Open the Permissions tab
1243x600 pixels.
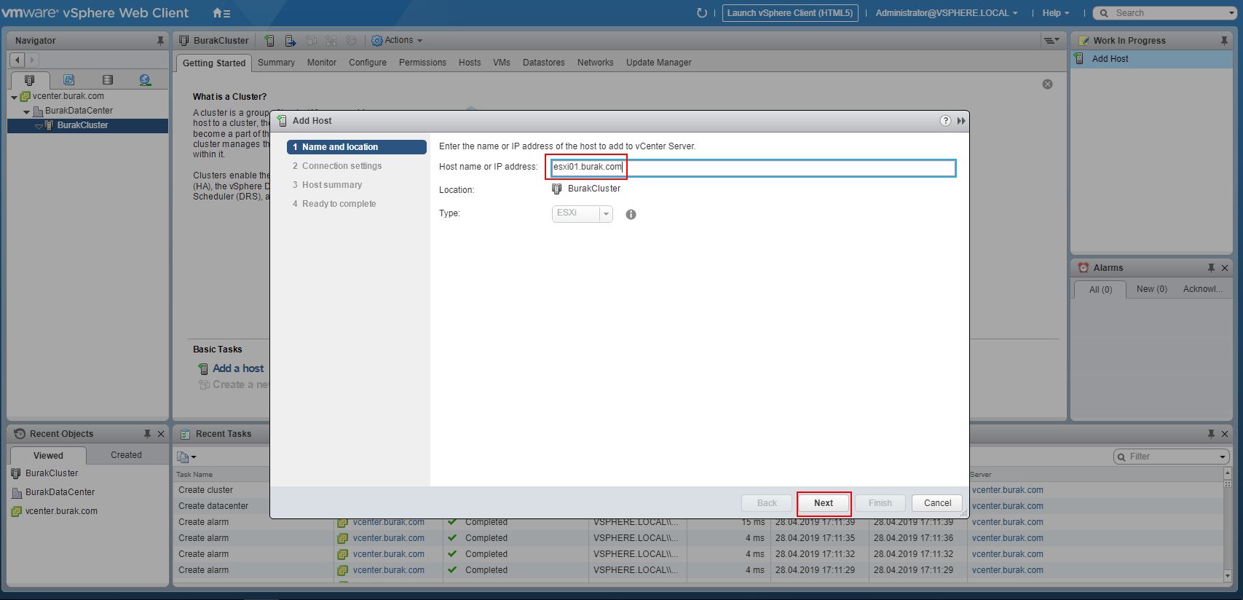[x=422, y=63]
